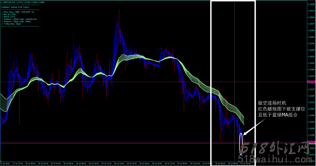The height and width of the screenshot is (166, 316).
Task: Select the white rectangle highlight border
Action: pos(212,79)
